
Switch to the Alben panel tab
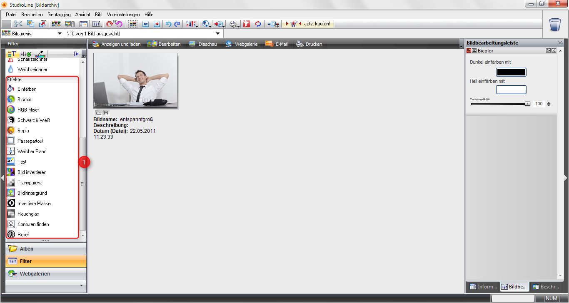point(26,249)
